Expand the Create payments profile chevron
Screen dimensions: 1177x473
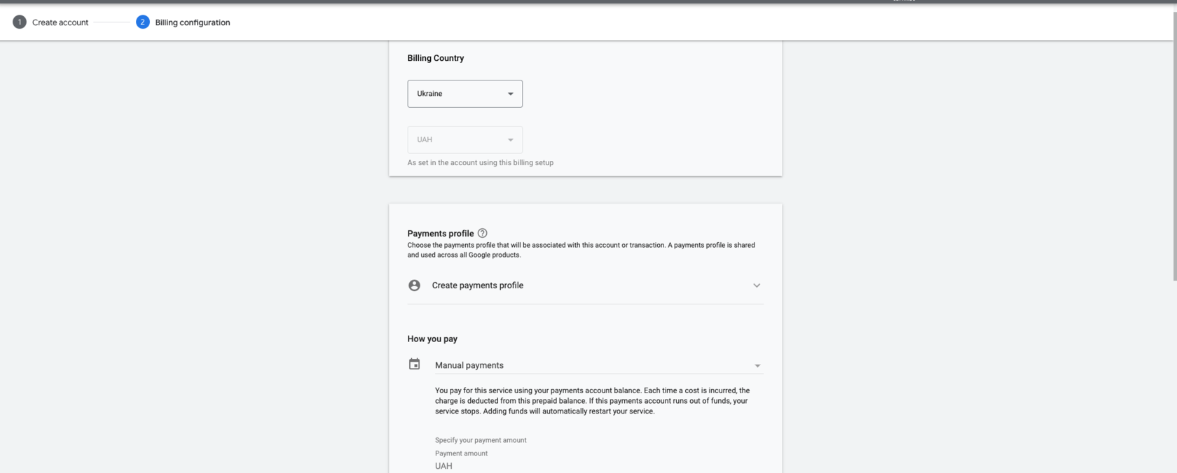(x=757, y=285)
